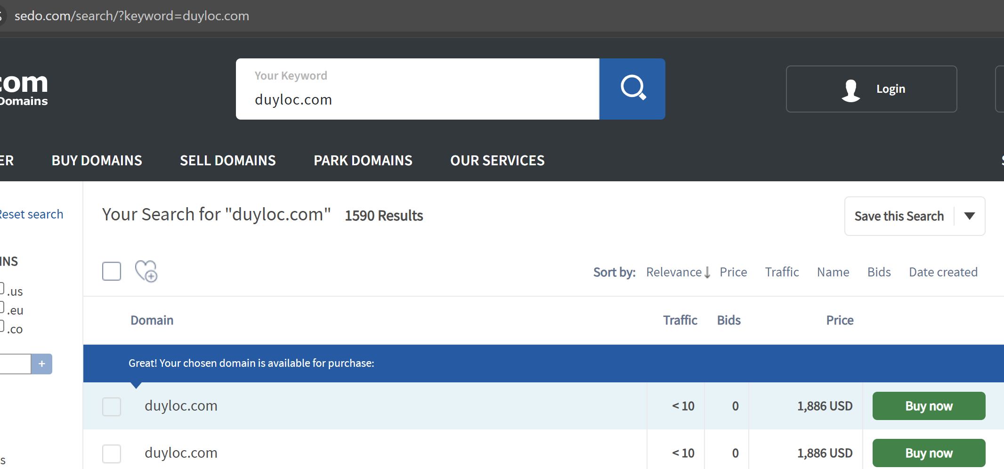
Task: Click the '0' bids value in lower white row
Action: tap(735, 453)
